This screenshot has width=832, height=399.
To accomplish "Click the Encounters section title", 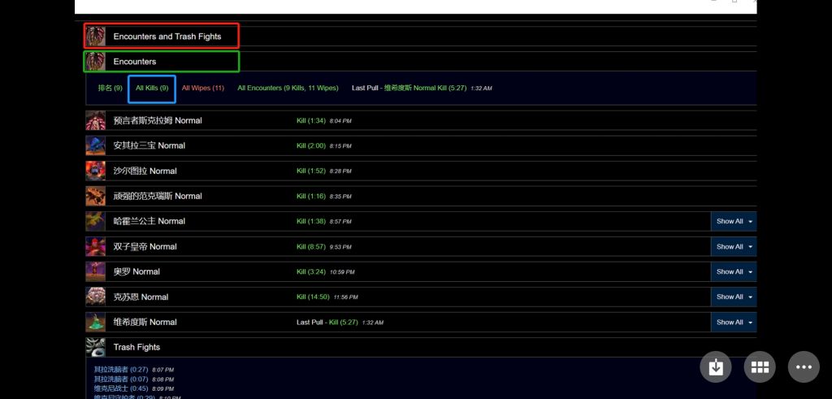I will (x=135, y=62).
